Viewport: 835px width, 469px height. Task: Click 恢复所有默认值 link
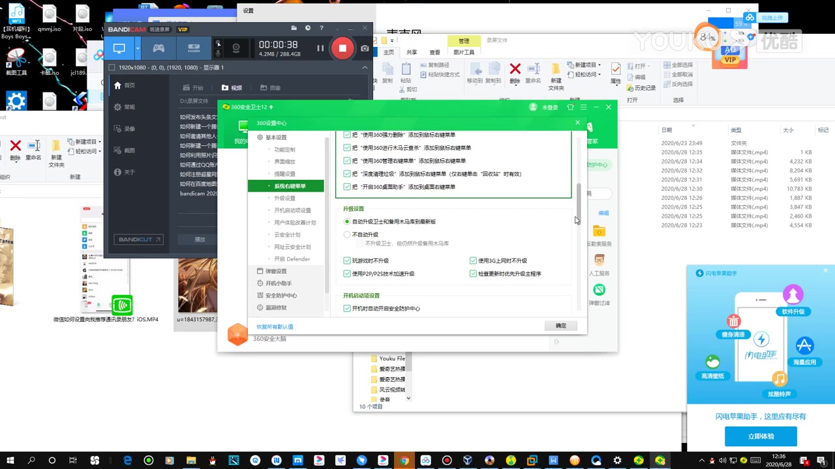pos(275,326)
